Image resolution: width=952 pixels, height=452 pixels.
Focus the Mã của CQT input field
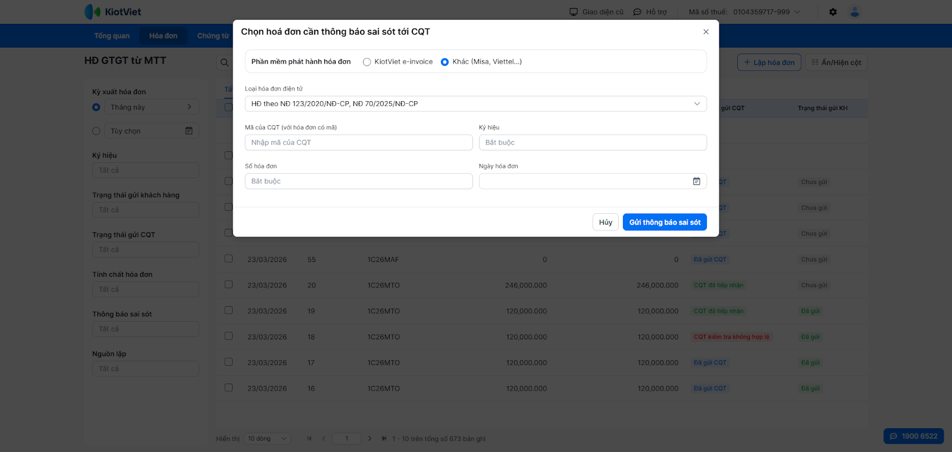click(x=359, y=142)
